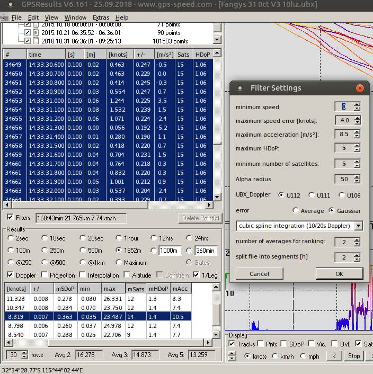The width and height of the screenshot is (373, 374).
Task: Click the minimum speed input field
Action: [343, 106]
